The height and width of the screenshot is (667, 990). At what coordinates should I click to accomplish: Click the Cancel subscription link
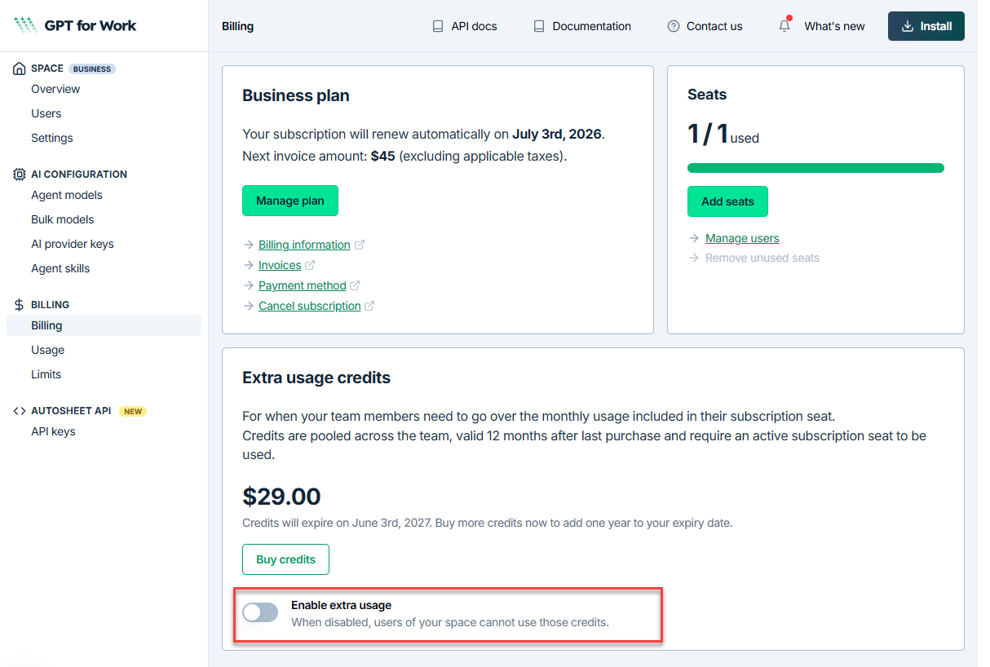310,306
